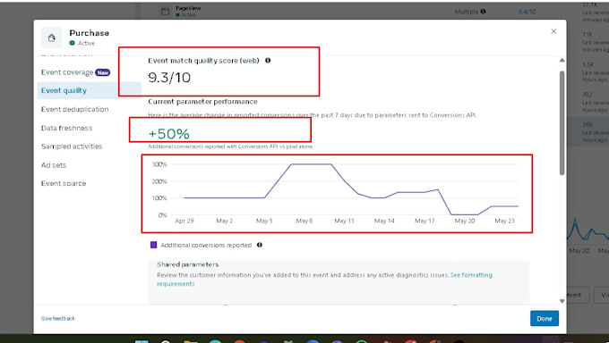Viewport: 609px width, 343px height.
Task: Open Data freshness section
Action: pos(66,128)
